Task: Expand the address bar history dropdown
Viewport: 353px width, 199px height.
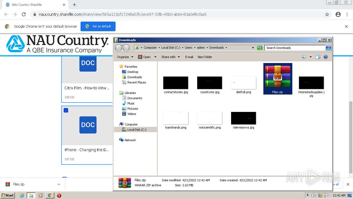Action: 253,48
